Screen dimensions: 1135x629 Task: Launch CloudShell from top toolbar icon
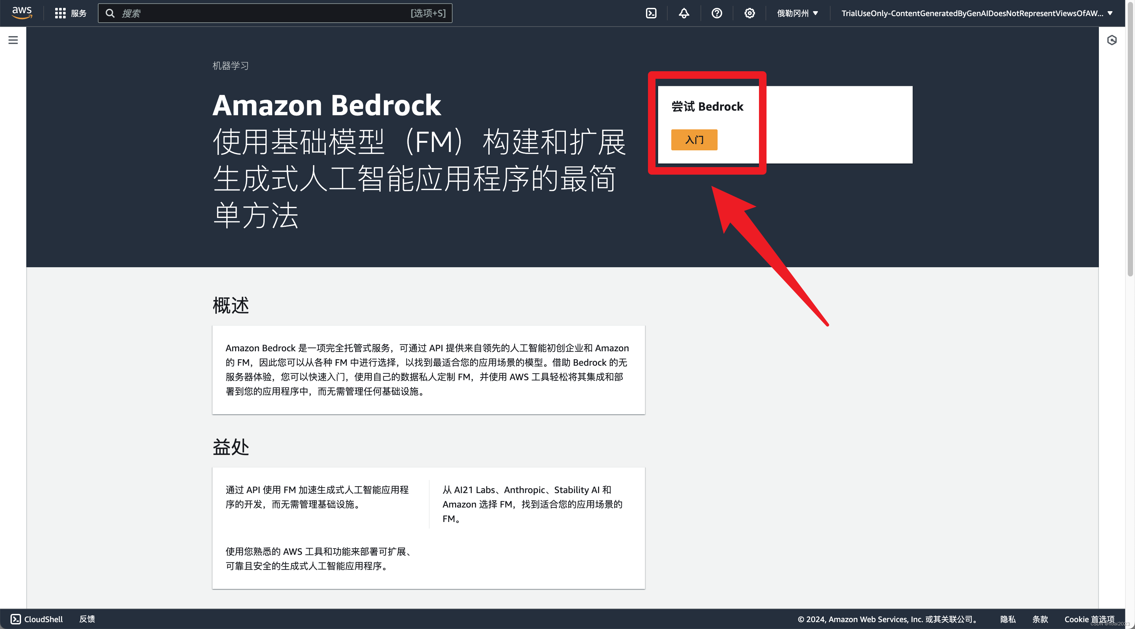(651, 13)
